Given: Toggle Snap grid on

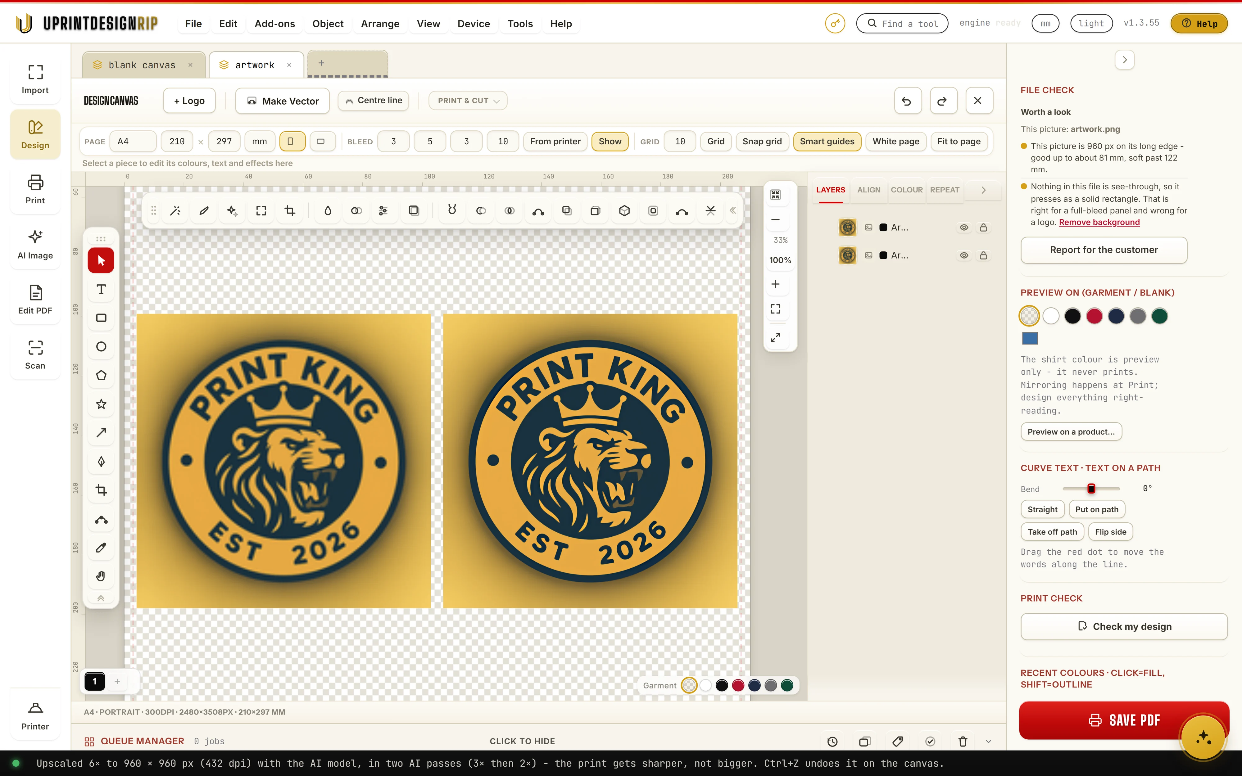Looking at the screenshot, I should (x=762, y=142).
